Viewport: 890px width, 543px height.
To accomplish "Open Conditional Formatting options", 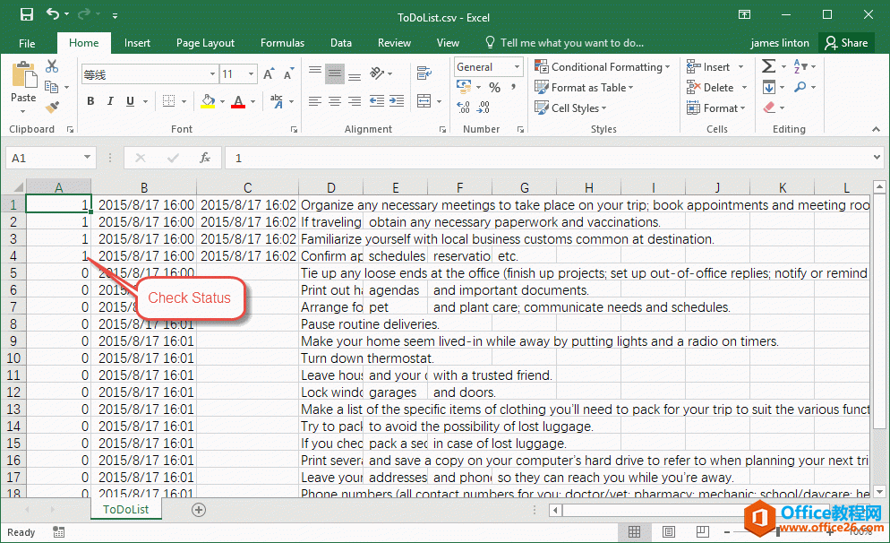I will pos(602,66).
